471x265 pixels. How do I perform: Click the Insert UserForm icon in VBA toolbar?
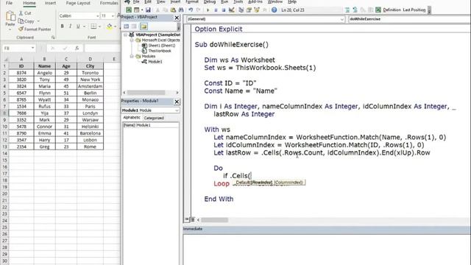click(136, 10)
